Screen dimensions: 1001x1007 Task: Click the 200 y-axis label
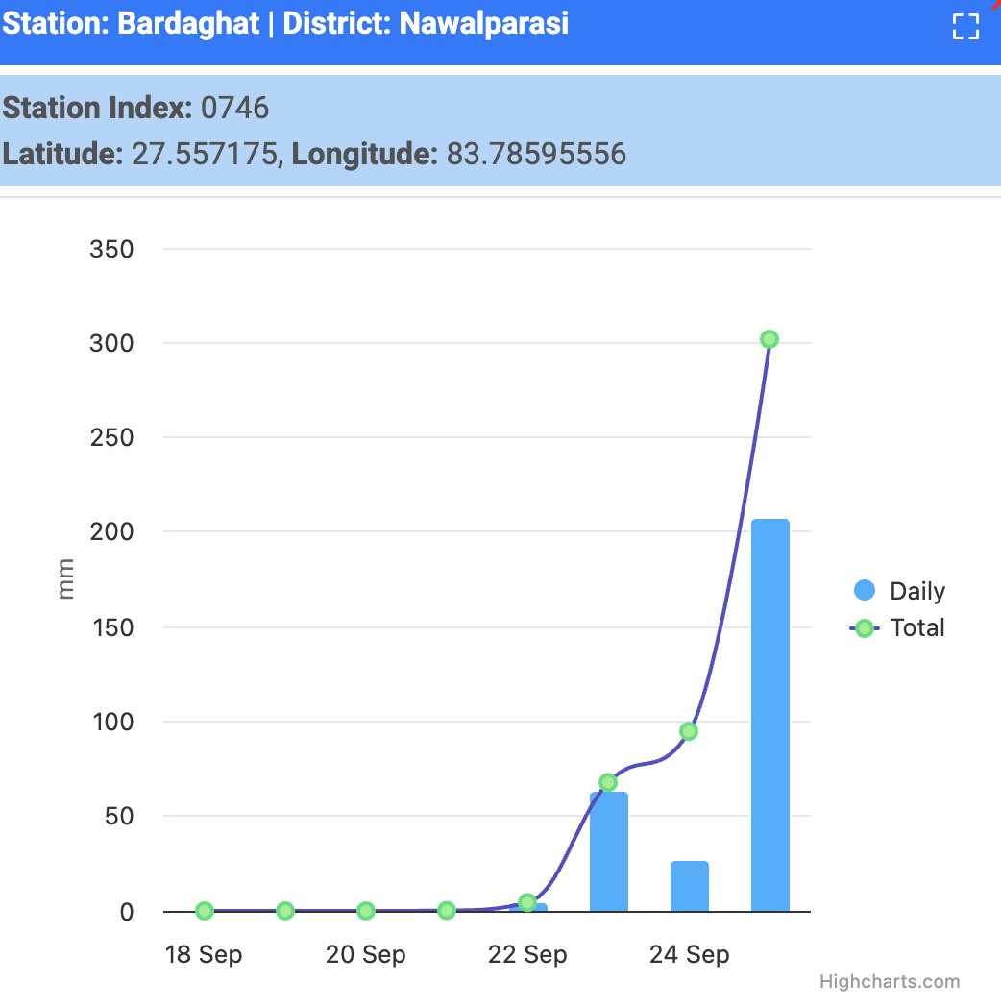click(111, 531)
